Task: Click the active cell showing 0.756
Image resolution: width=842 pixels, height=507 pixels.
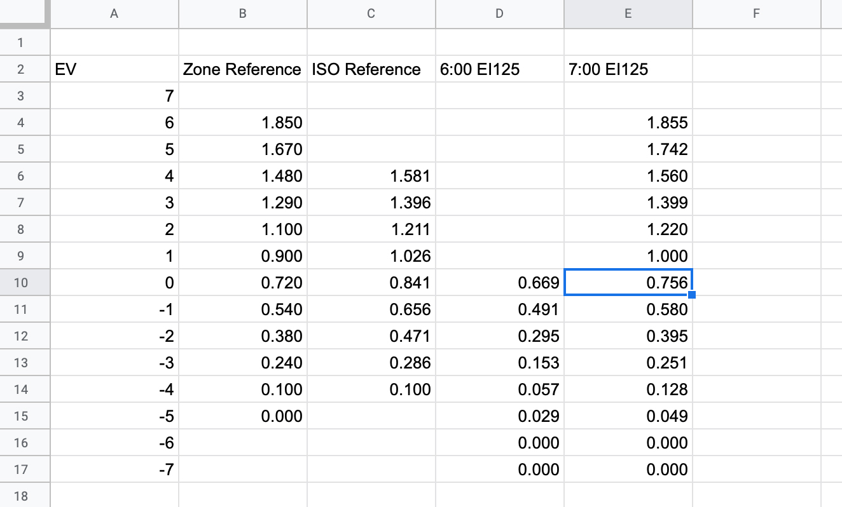Action: click(628, 283)
